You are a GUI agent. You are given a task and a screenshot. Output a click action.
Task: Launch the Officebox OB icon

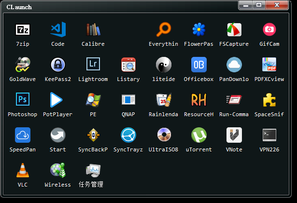tap(198, 65)
